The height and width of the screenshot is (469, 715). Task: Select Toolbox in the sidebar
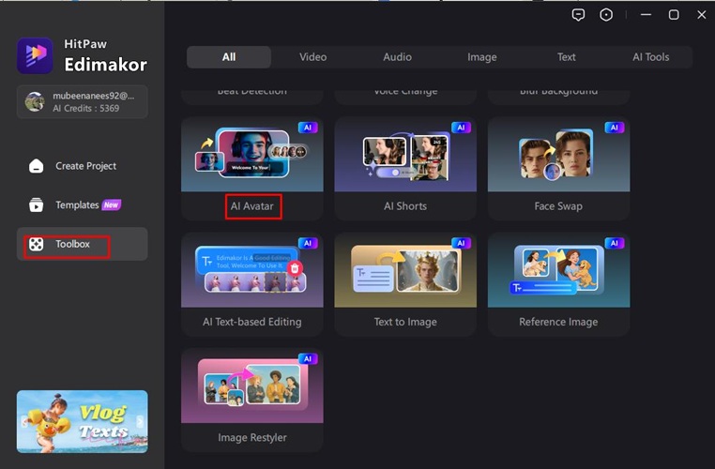pyautogui.click(x=82, y=244)
